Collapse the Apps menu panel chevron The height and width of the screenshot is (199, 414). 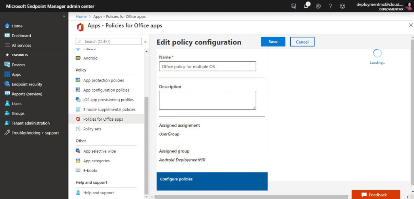tap(145, 42)
